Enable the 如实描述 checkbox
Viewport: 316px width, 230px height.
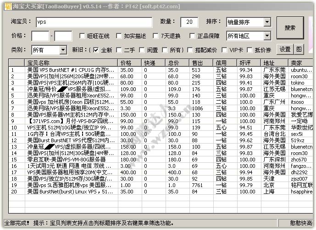(x=119, y=36)
